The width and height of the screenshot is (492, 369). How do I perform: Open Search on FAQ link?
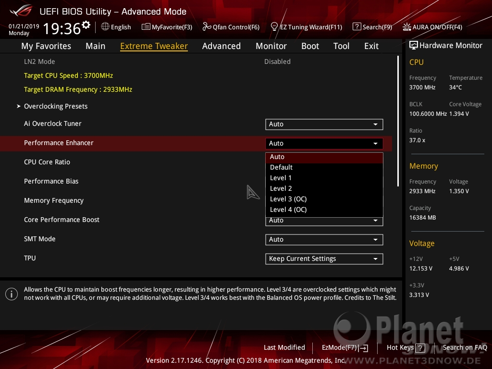coord(465,347)
